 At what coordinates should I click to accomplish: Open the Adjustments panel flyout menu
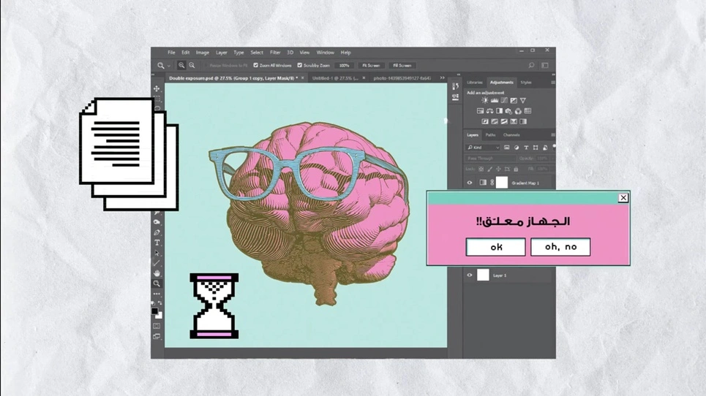tap(552, 83)
